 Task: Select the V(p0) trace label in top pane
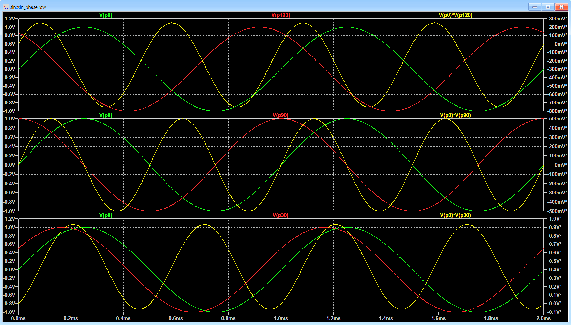tap(106, 15)
